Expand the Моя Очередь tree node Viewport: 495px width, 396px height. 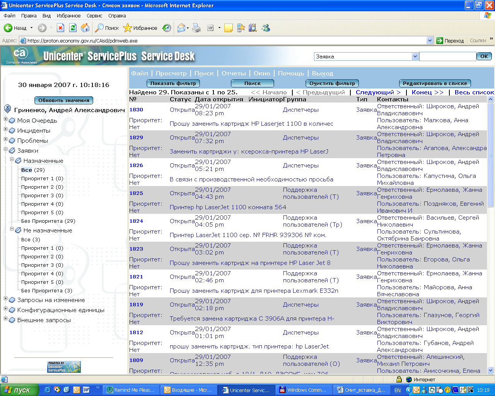tap(6, 119)
